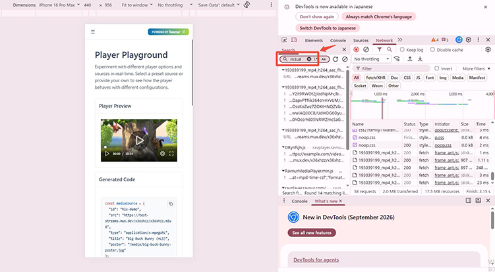This screenshot has height=272, width=495.
Task: Click Don't show again button
Action: coord(317,16)
